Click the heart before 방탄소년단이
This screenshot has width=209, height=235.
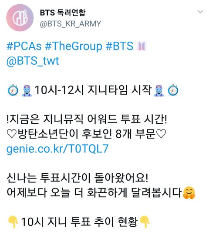tap(12, 134)
